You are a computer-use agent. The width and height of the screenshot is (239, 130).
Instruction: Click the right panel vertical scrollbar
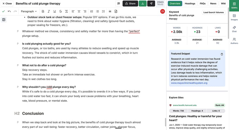click(x=228, y=24)
